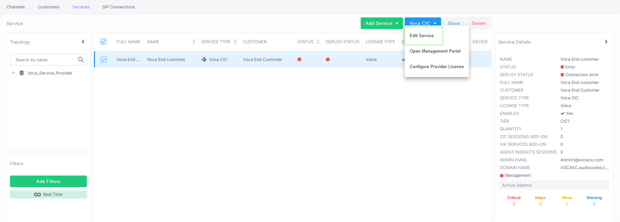Expand the Voca_Service_Provider tree node
The height and width of the screenshot is (222, 620).
(14, 73)
